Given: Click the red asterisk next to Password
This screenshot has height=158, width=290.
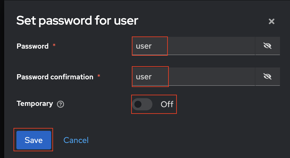Looking at the screenshot, I should pos(54,45).
